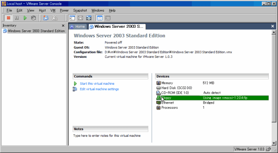Click the Suspend (pause) toolbar button
This screenshot has width=278, height=153.
(17, 18)
